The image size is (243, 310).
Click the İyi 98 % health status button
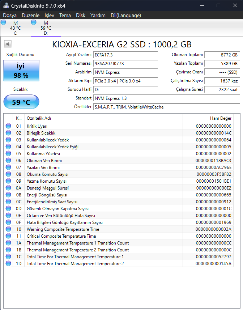click(x=21, y=71)
